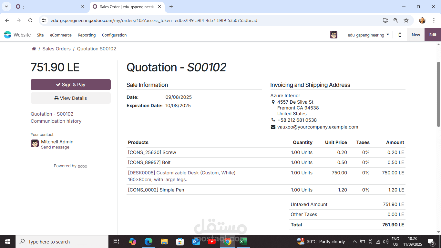Open the Chrome profile avatar
Screen dimensions: 441x248
422,20
